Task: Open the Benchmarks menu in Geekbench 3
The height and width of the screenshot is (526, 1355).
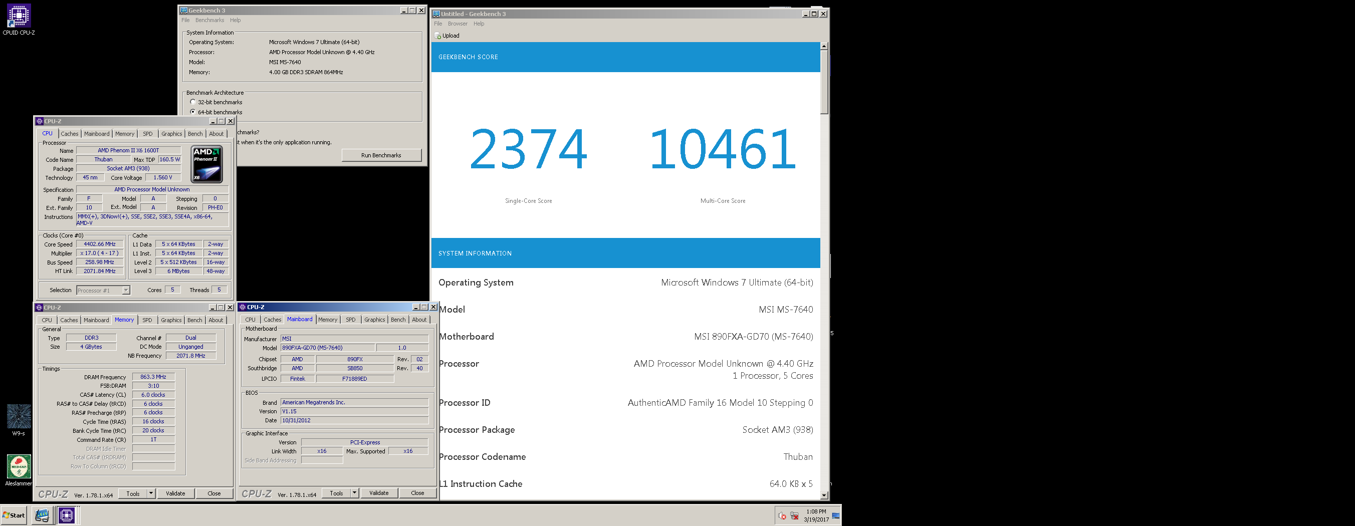Action: tap(209, 21)
